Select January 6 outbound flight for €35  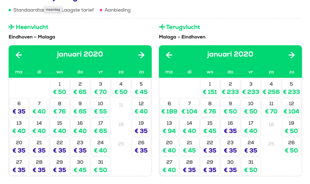pos(19,108)
